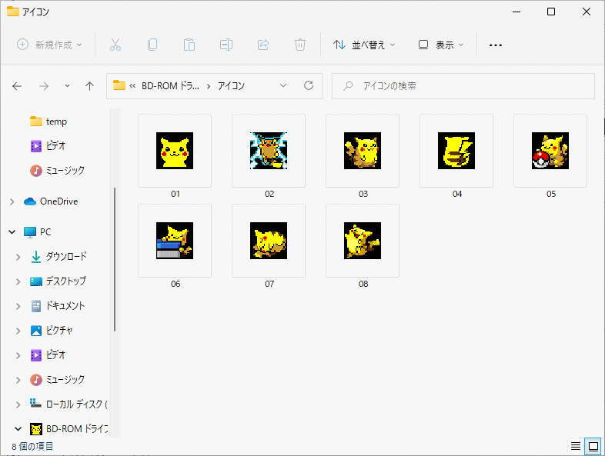The image size is (605, 456).
Task: Select ミュージック quick access item above OneDrive
Action: [x=57, y=171]
